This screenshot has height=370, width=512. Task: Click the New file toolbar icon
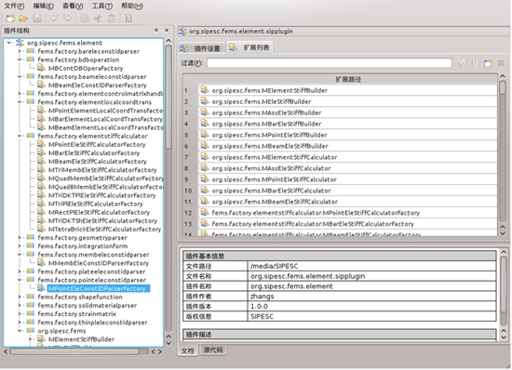(x=10, y=19)
